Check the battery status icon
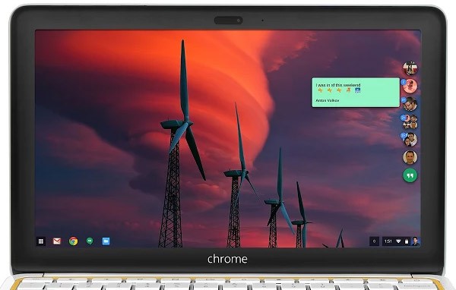The height and width of the screenshot is (290, 456). tap(407, 241)
